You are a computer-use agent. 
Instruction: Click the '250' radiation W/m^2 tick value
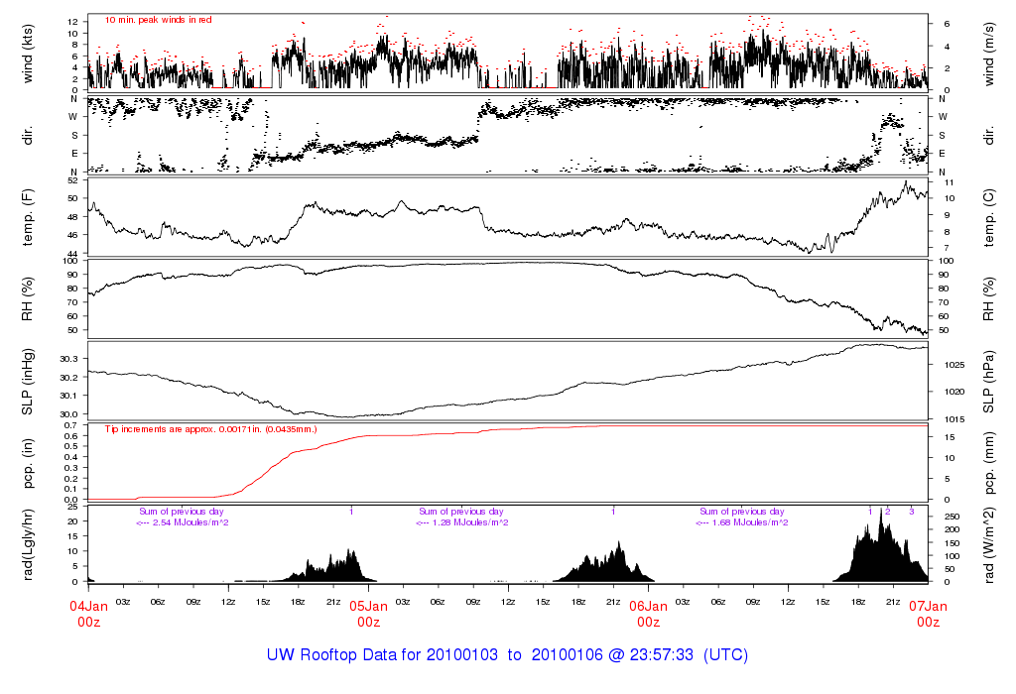pos(952,517)
